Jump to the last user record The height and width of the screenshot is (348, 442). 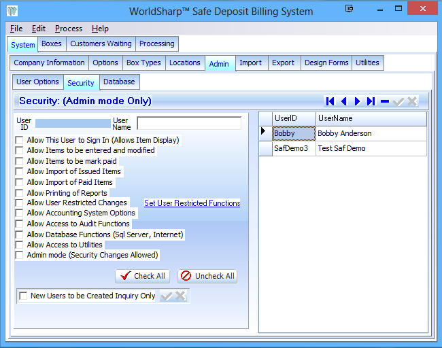(x=371, y=101)
